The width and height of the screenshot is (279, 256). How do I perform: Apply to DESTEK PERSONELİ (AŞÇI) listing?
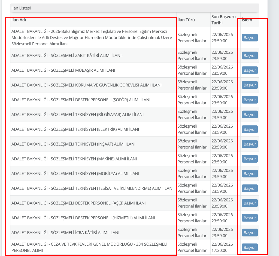(250, 203)
